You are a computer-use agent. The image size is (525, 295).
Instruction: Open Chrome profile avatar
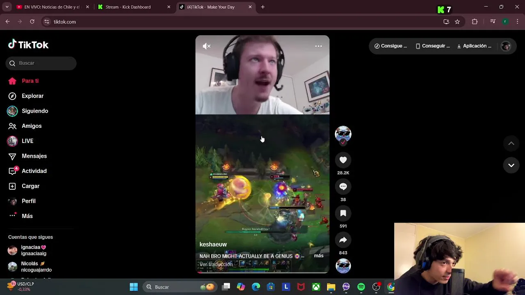pyautogui.click(x=505, y=22)
